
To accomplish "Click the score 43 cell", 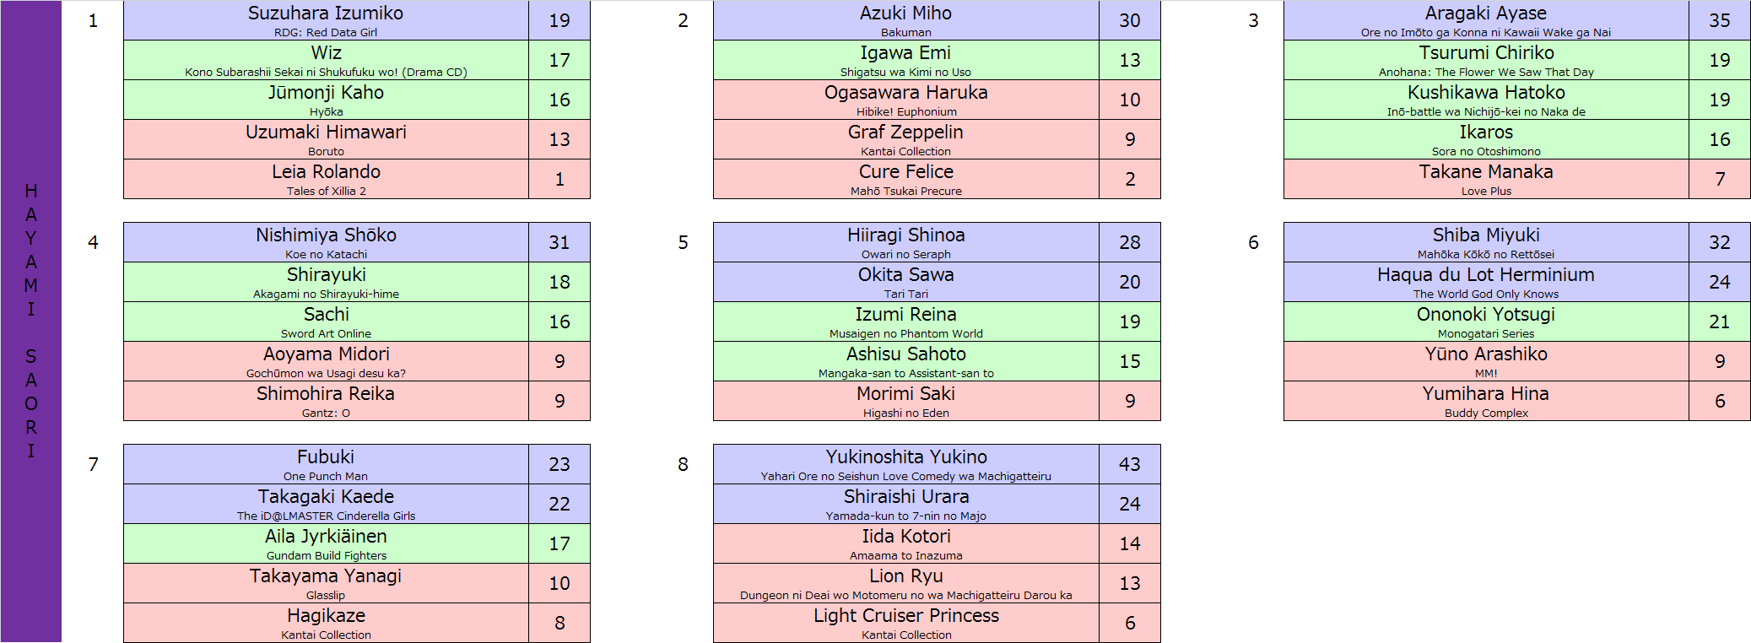I will click(x=1130, y=464).
